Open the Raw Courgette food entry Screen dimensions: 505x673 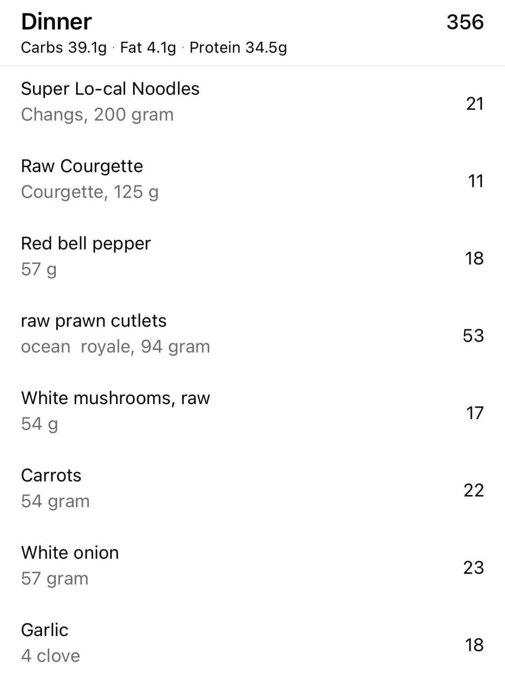coord(82,166)
